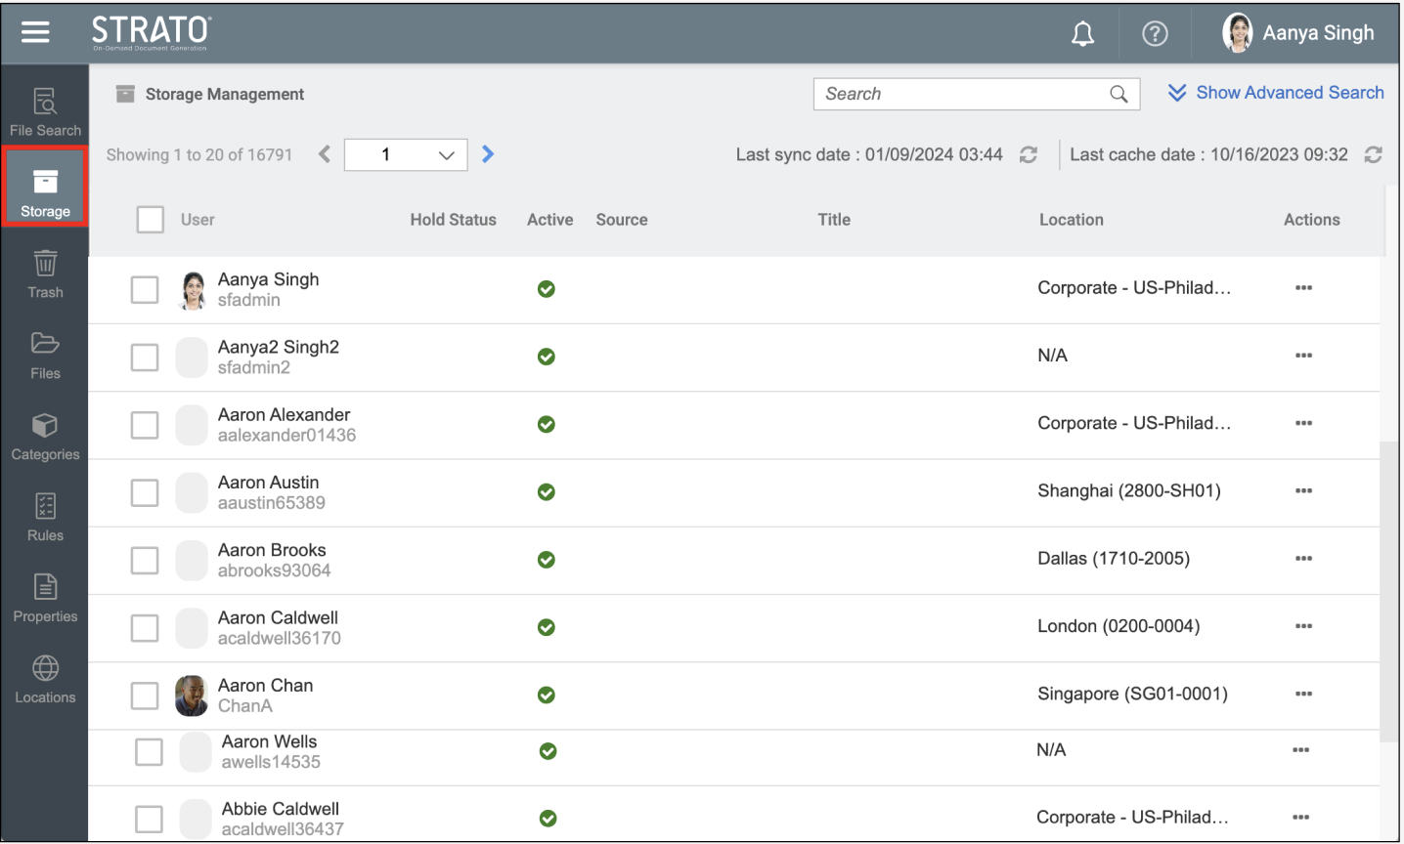Select the checkbox for Aaron Chan

(x=145, y=696)
